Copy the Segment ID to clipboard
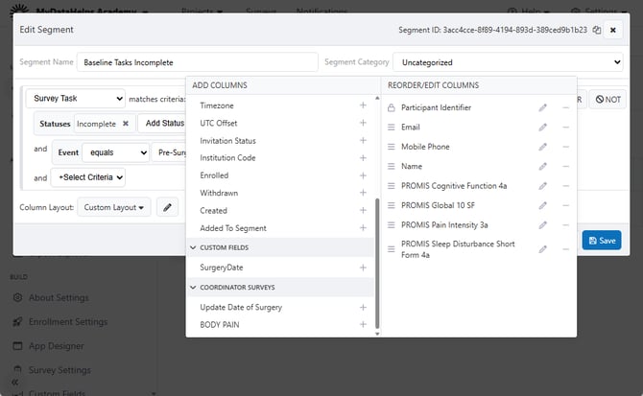643x396 pixels. pos(596,30)
